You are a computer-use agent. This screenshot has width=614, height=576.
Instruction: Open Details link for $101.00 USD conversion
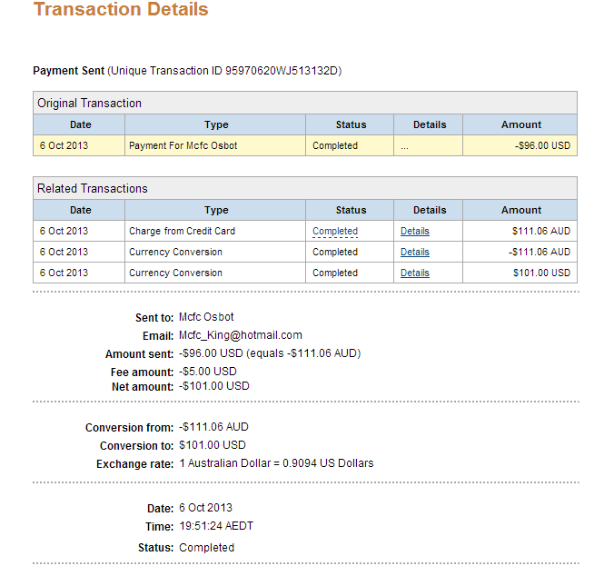click(x=415, y=273)
